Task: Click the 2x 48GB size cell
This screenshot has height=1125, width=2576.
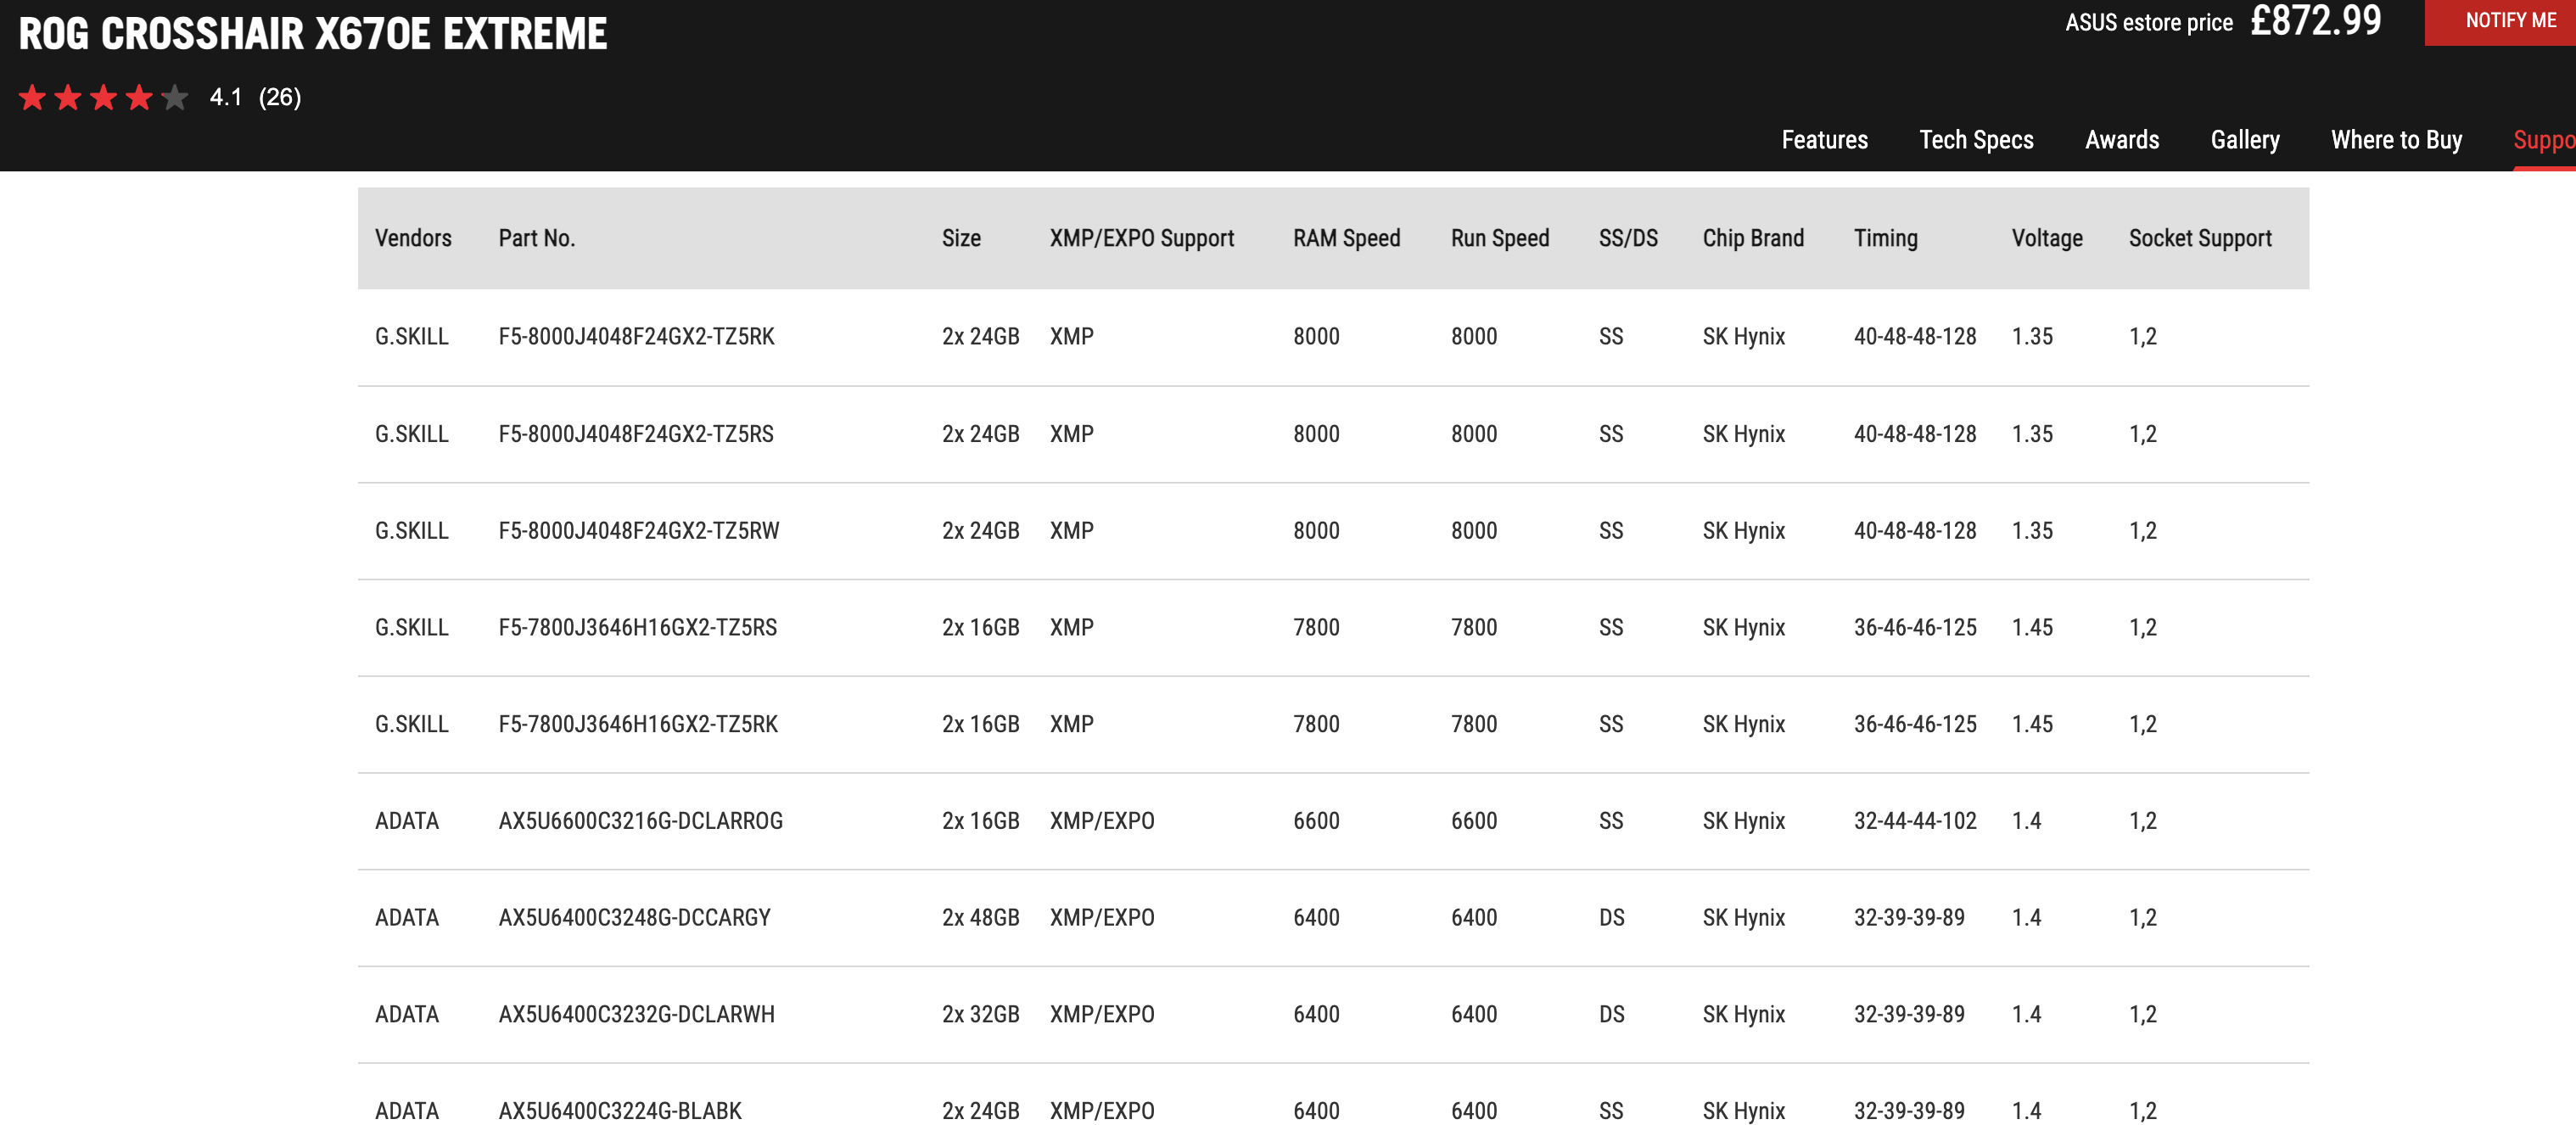Action: (980, 918)
